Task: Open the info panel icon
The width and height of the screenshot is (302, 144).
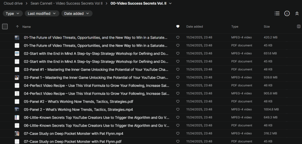Action: (287, 14)
